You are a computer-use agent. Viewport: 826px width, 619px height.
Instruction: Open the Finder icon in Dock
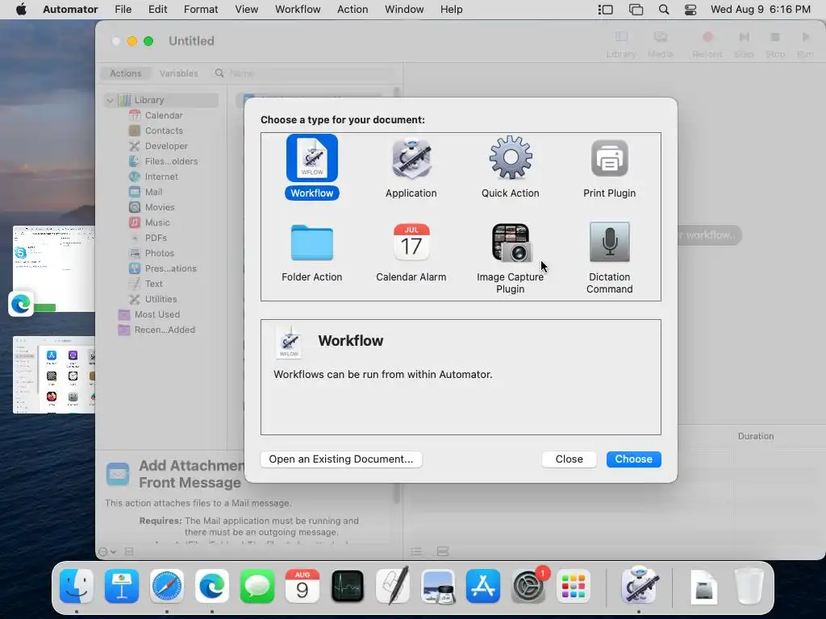(77, 587)
